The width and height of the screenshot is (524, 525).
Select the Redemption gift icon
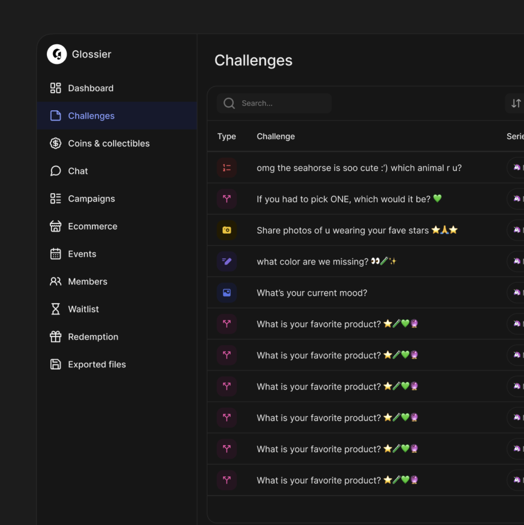click(56, 337)
